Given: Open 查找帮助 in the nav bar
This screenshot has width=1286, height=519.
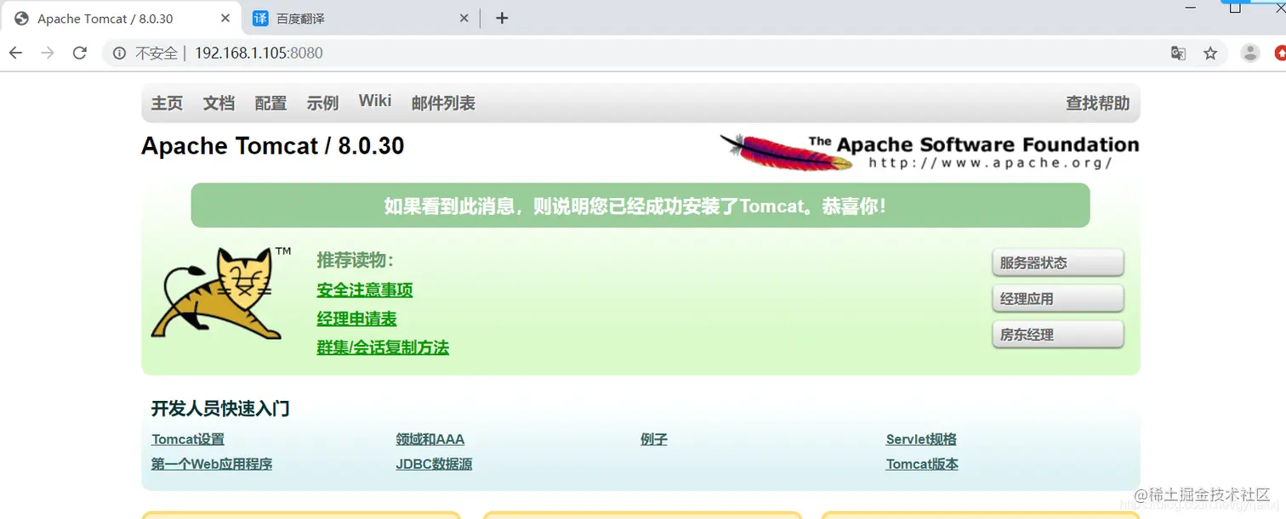Looking at the screenshot, I should [x=1098, y=103].
